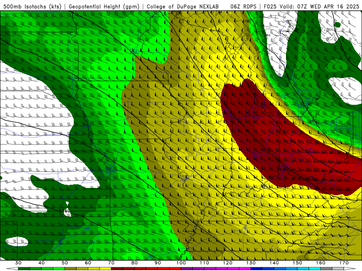Screen dimensions: 362x271
Task: Click the '06Z RDPS' model run text
Action: pyautogui.click(x=243, y=7)
